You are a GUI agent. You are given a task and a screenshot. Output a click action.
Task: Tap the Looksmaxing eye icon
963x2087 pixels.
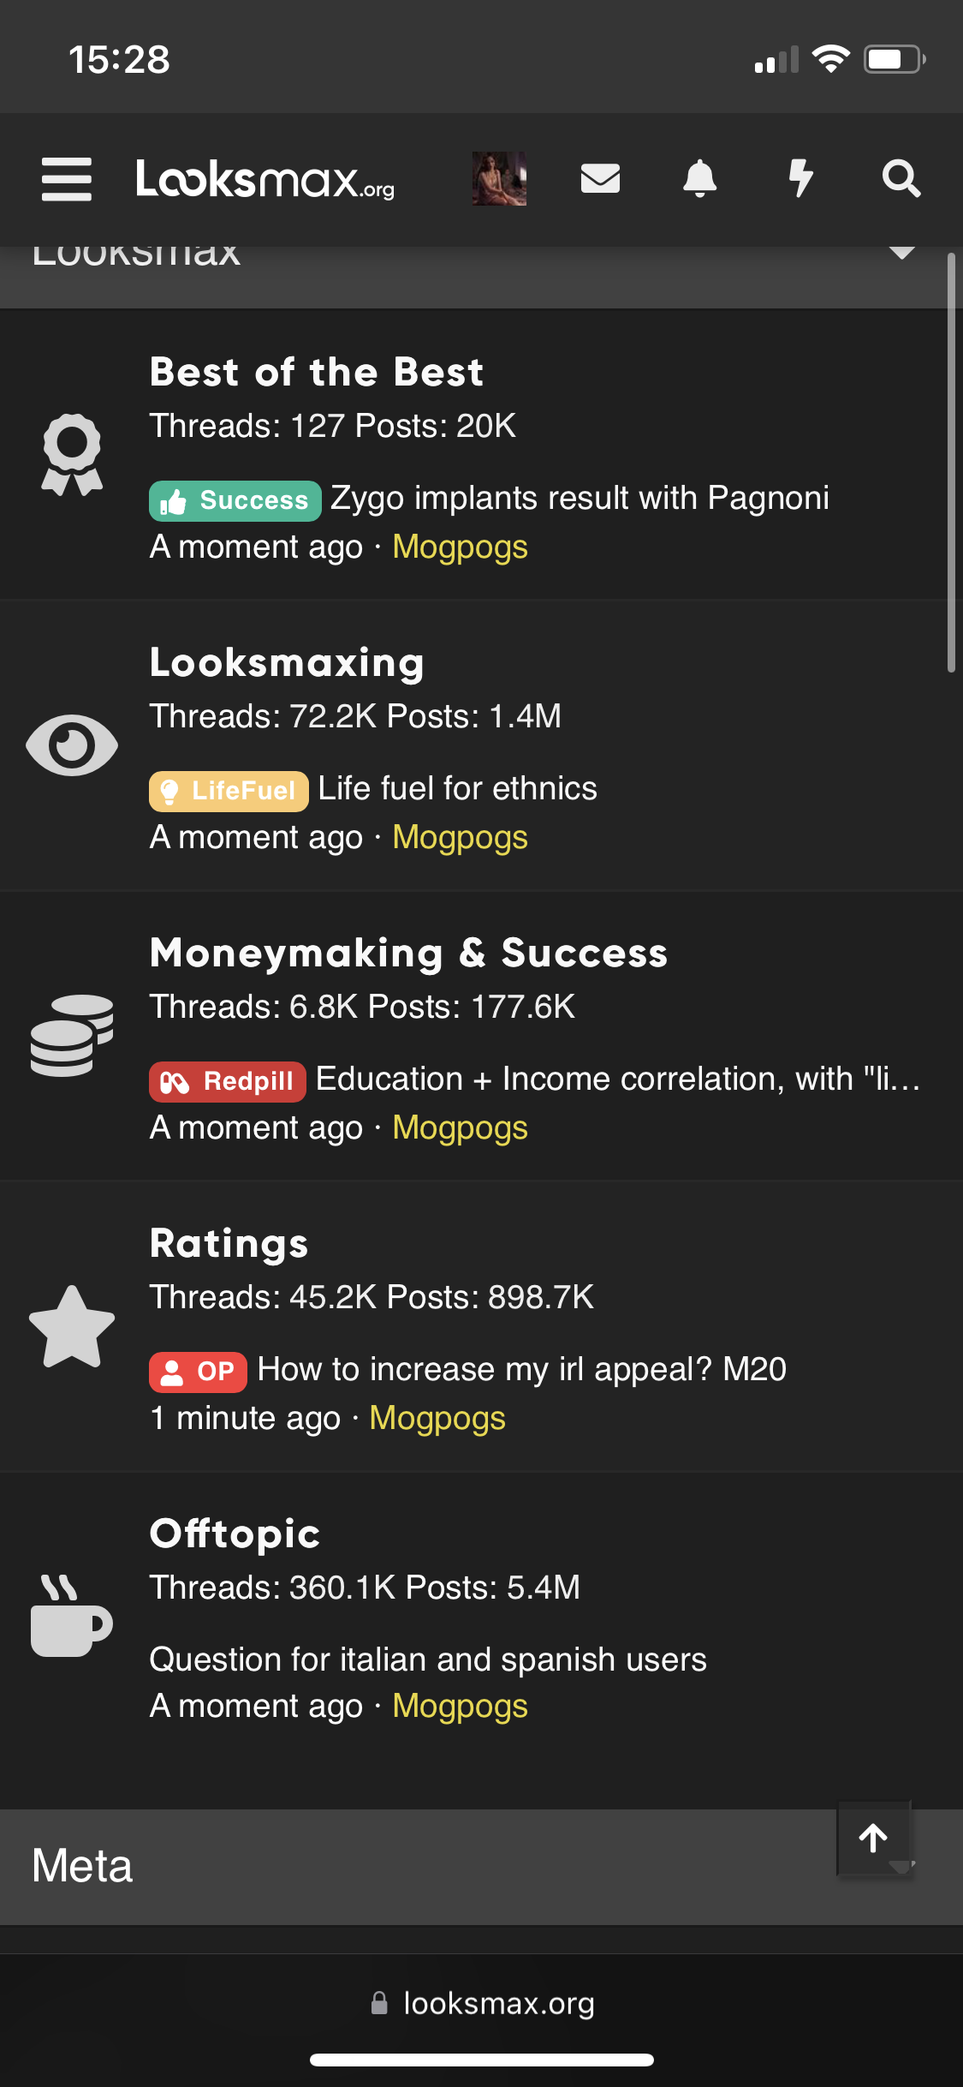pos(72,745)
